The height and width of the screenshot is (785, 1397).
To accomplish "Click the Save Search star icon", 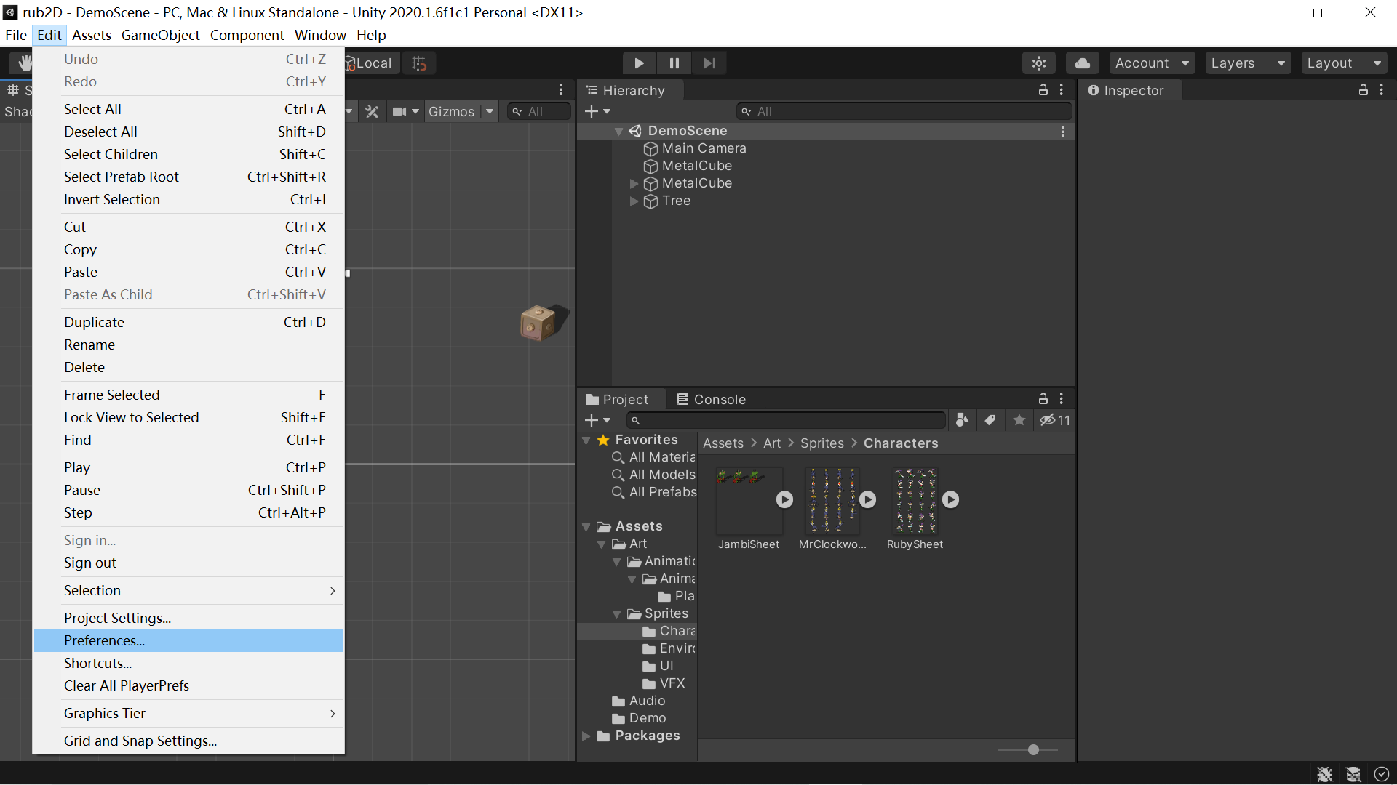I will coord(1019,420).
